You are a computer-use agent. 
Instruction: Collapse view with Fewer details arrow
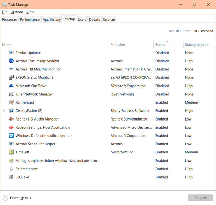(5, 198)
